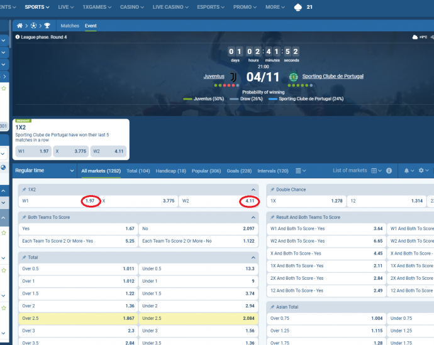Pin the Result And Both Teams To Score market
Screen dimensions: 434x345
272,217
